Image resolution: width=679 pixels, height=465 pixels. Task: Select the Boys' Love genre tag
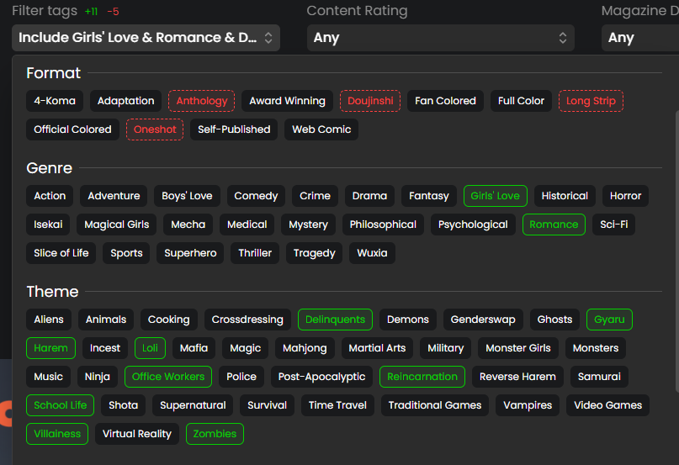click(187, 196)
